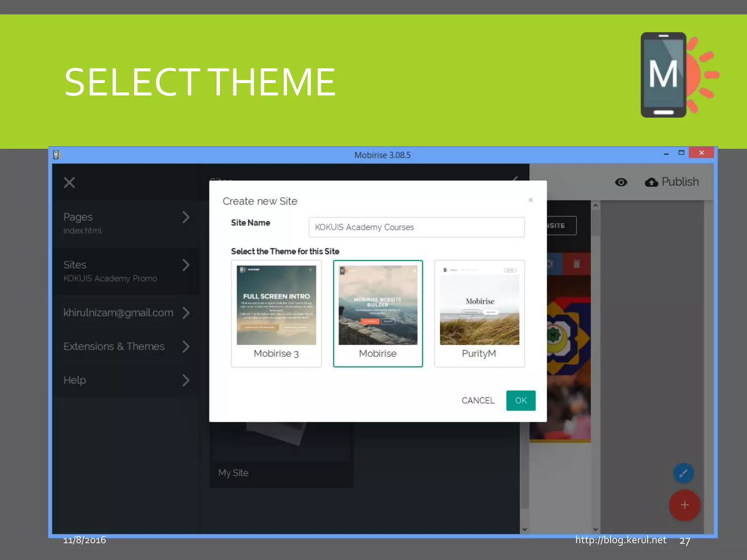Image resolution: width=747 pixels, height=560 pixels.
Task: Click the Publish cloud button
Action: [671, 182]
